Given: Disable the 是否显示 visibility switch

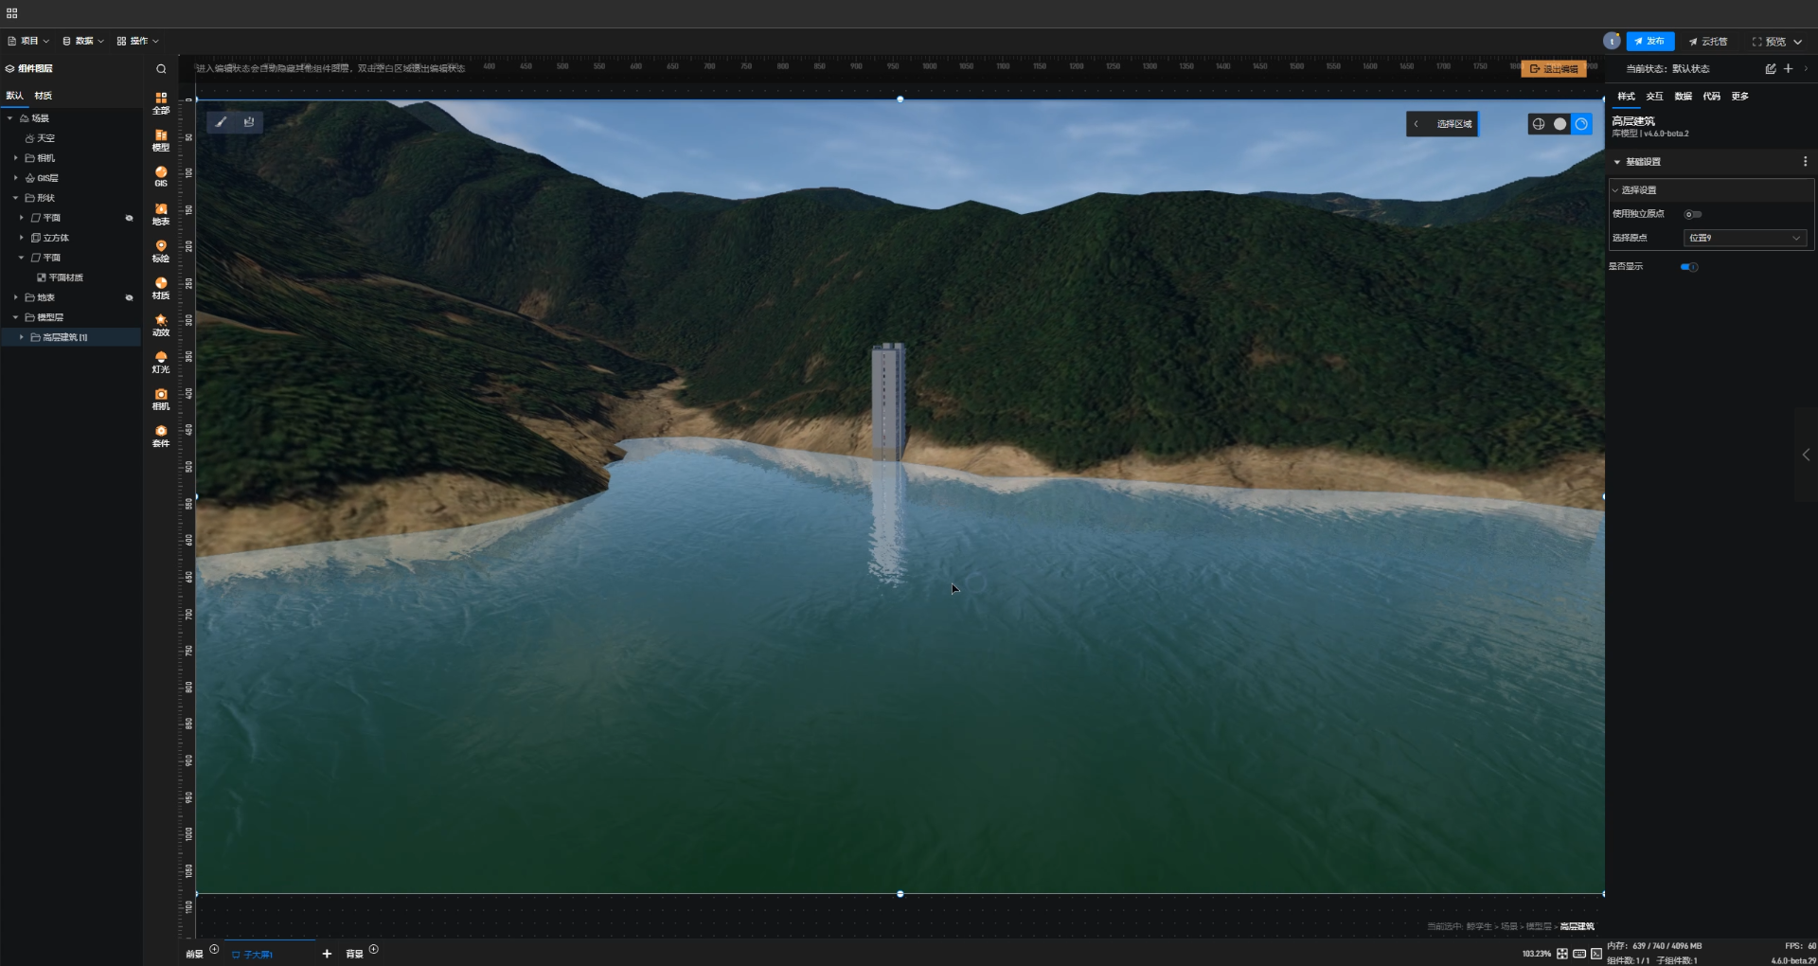Looking at the screenshot, I should pos(1689,267).
